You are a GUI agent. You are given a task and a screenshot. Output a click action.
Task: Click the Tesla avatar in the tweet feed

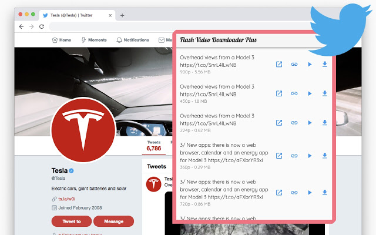[154, 184]
